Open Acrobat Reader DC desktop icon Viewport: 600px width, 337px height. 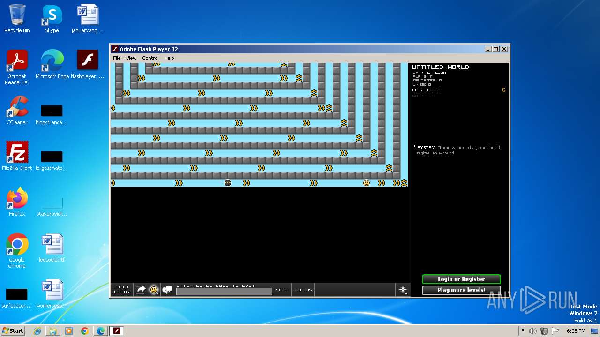(17, 67)
